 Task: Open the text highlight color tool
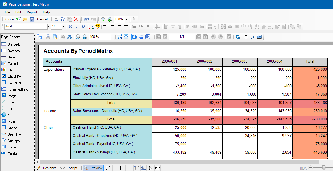coord(98,27)
